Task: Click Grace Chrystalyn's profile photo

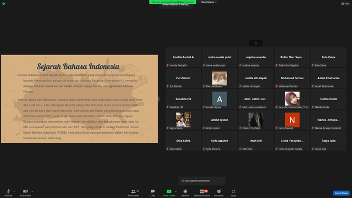Action: 256,120
